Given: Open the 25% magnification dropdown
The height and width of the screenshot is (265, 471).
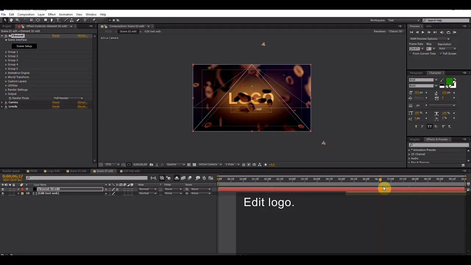Looking at the screenshot, I should (112, 165).
